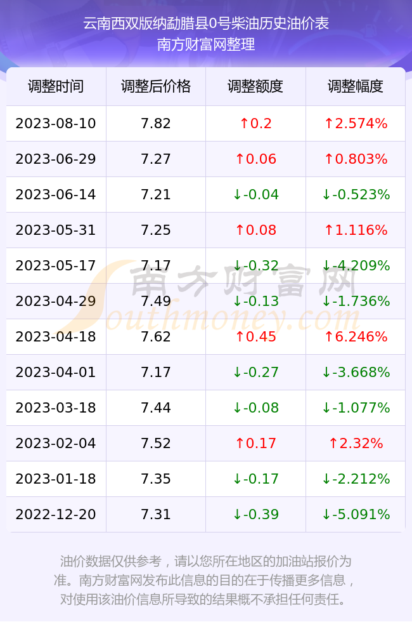Click the ↑2.574% percentage cell
Image resolution: width=412 pixels, height=622 pixels.
click(x=356, y=123)
